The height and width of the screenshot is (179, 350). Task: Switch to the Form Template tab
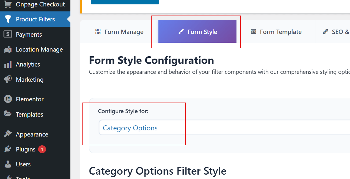coord(276,32)
